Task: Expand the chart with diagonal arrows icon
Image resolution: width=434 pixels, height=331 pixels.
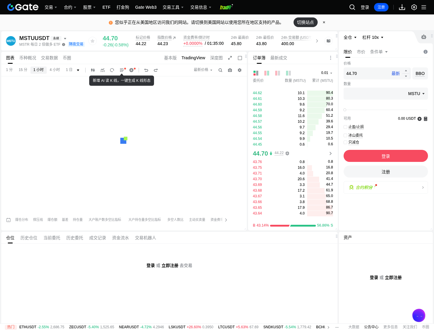Action: 230,58
